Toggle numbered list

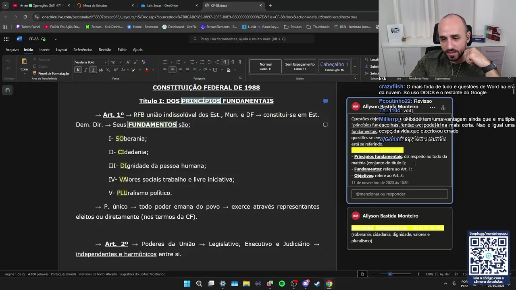[178, 62]
